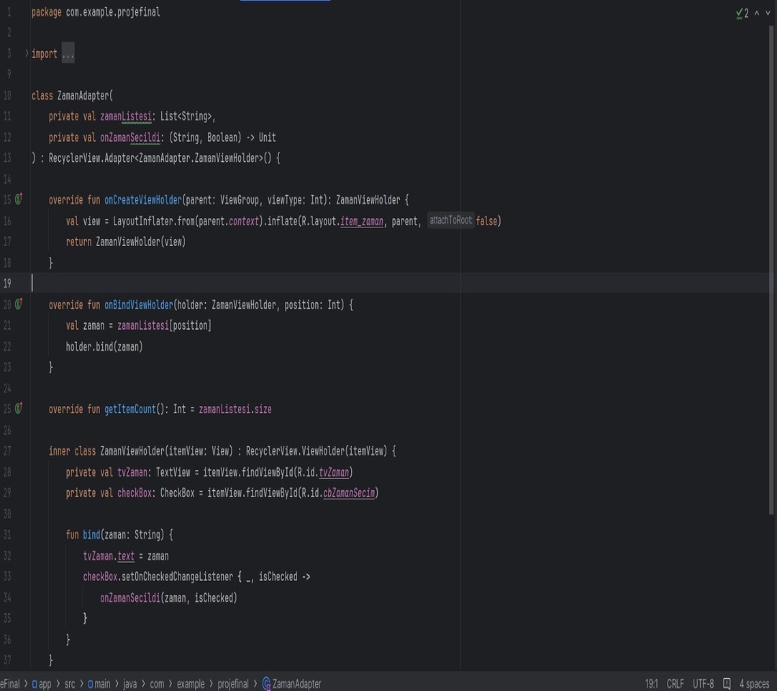Click the override gutter icon beside onBindViewHolder
Screen dimensions: 777x691
point(19,304)
